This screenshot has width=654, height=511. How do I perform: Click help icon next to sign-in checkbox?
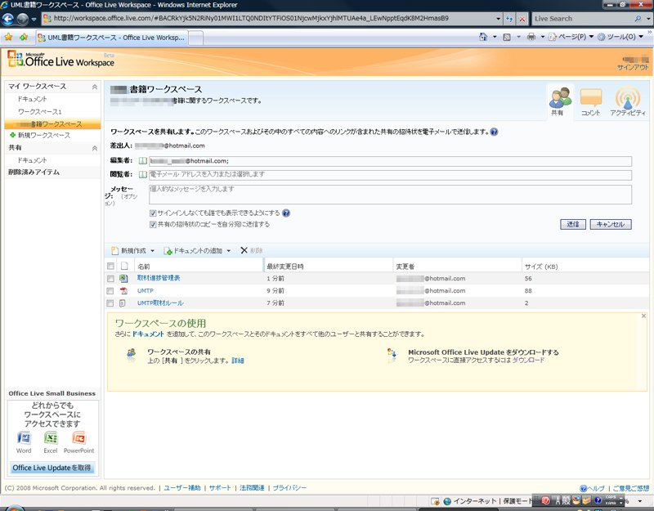[285, 213]
